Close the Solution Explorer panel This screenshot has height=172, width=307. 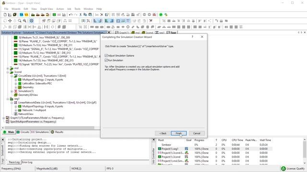click(109, 32)
